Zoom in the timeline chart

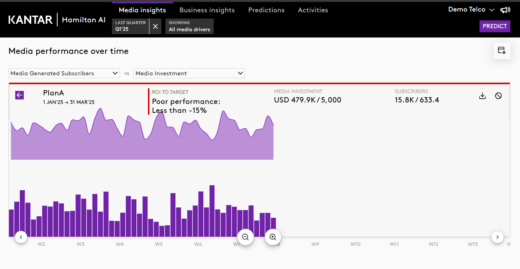pos(273,237)
